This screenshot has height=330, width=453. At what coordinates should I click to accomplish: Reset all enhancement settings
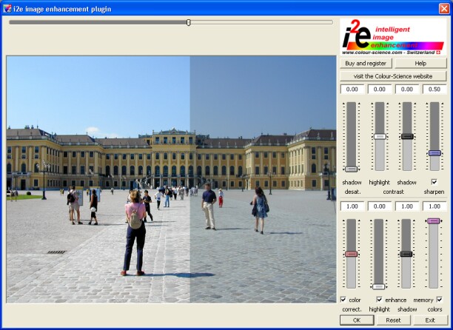pos(393,320)
